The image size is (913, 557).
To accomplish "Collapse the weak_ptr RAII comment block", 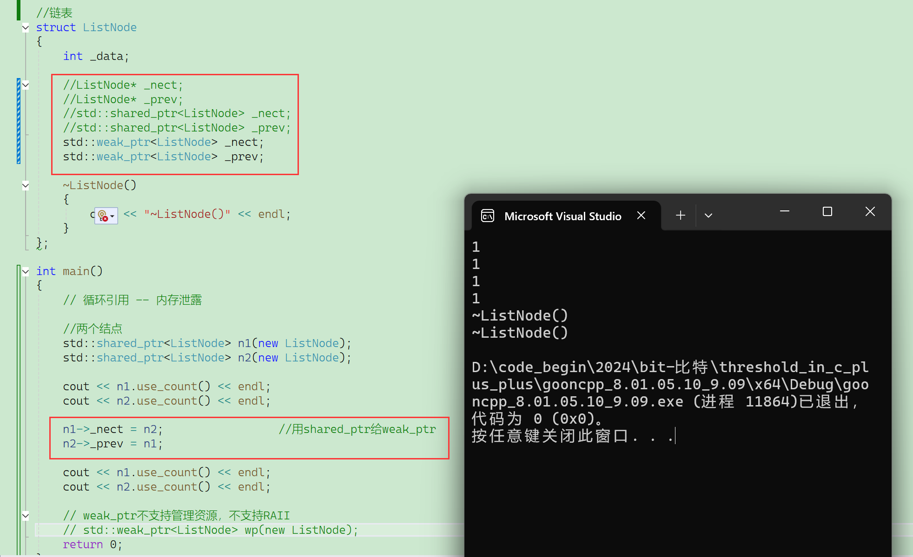I will click(x=26, y=516).
